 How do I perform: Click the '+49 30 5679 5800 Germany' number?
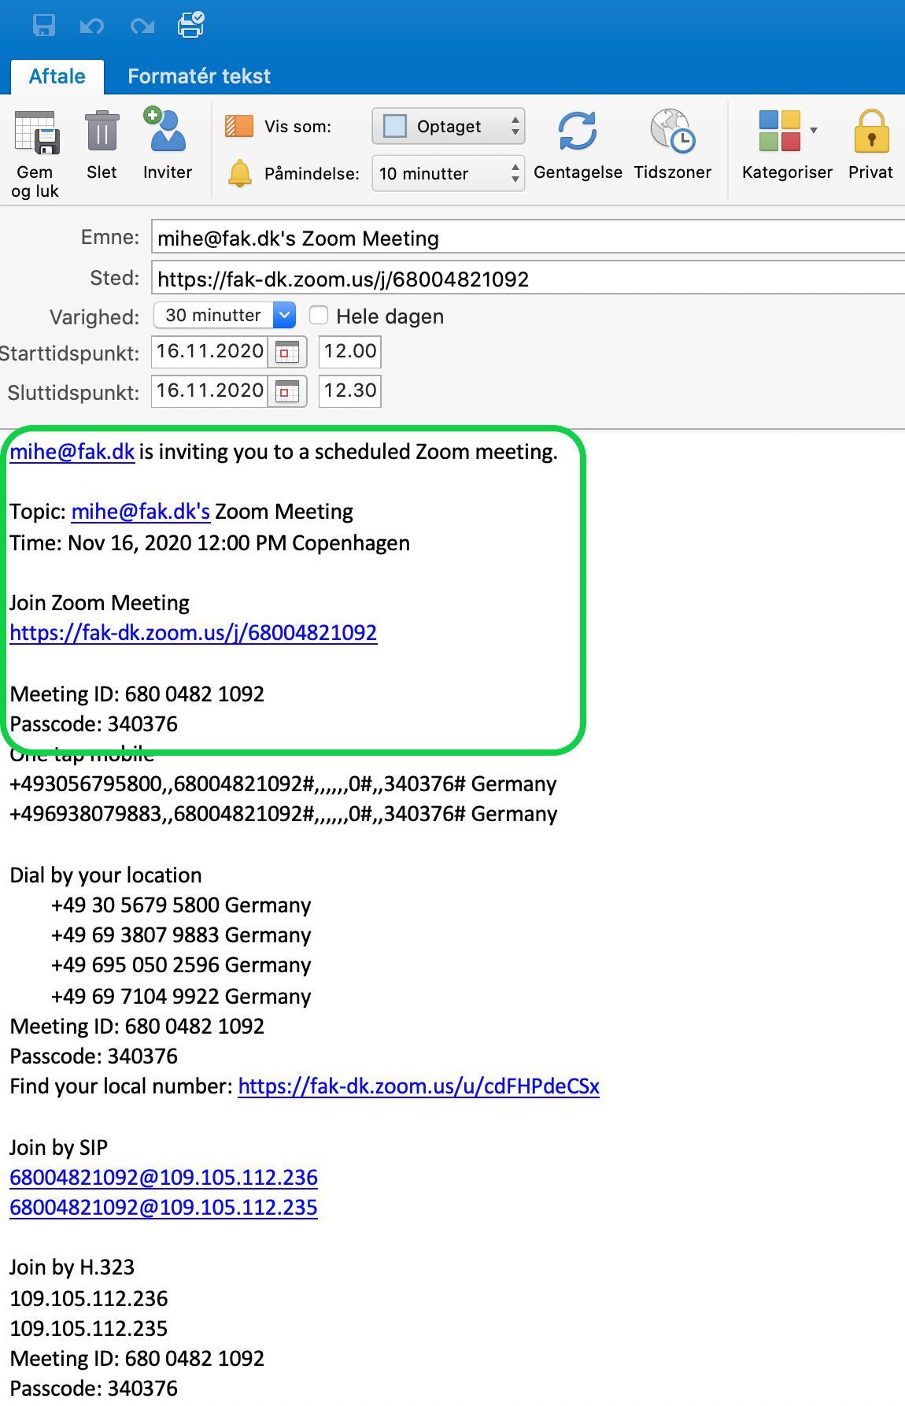click(181, 905)
